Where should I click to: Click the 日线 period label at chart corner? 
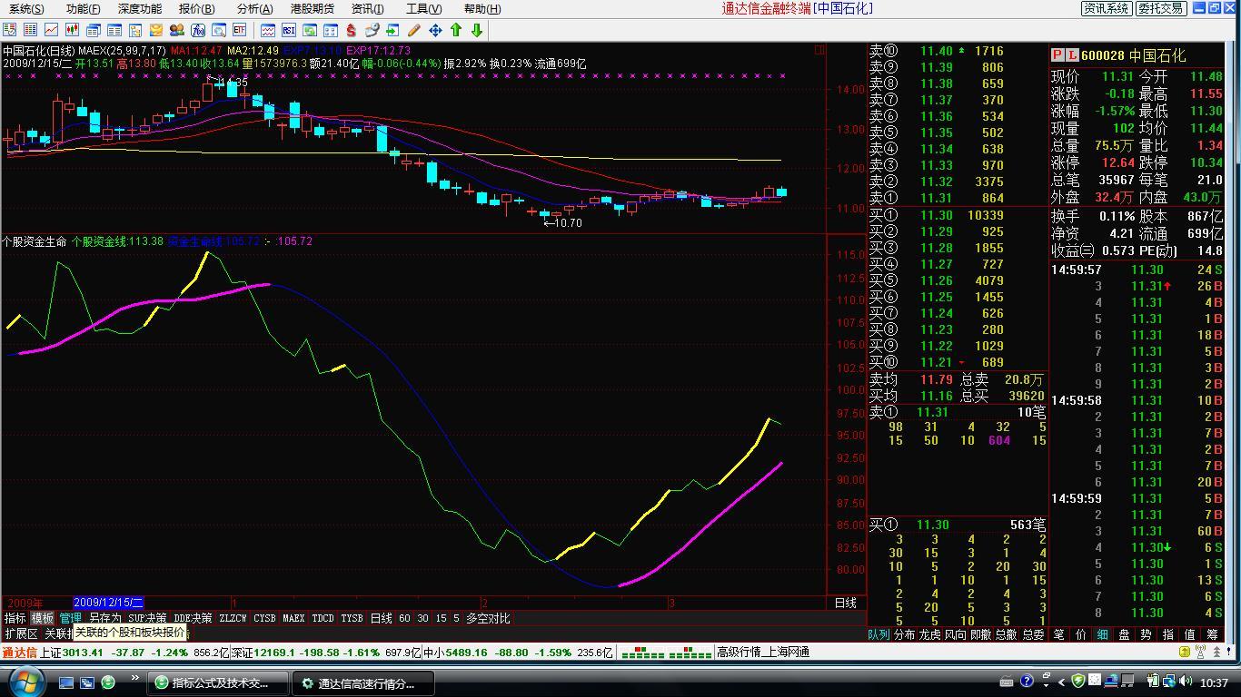pos(845,603)
